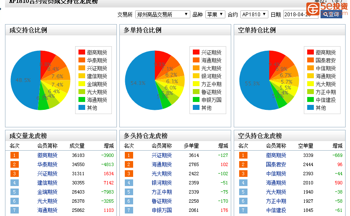Click the 成交量 column header
351x216 pixels.
[x=77, y=146]
